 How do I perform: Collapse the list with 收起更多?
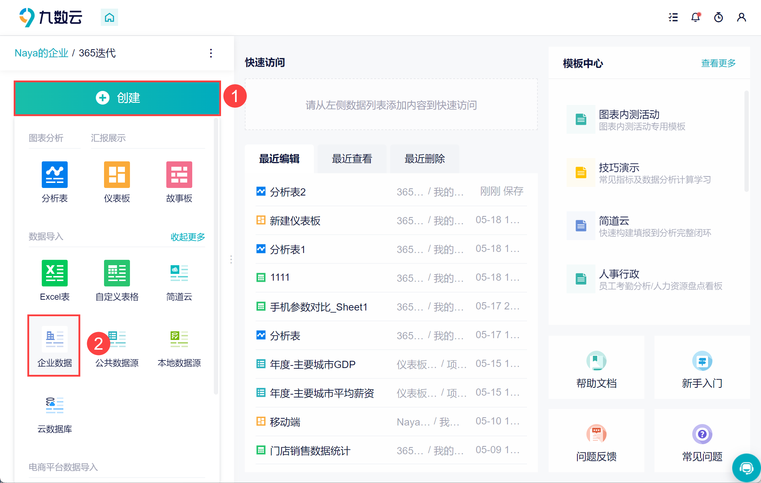click(188, 237)
